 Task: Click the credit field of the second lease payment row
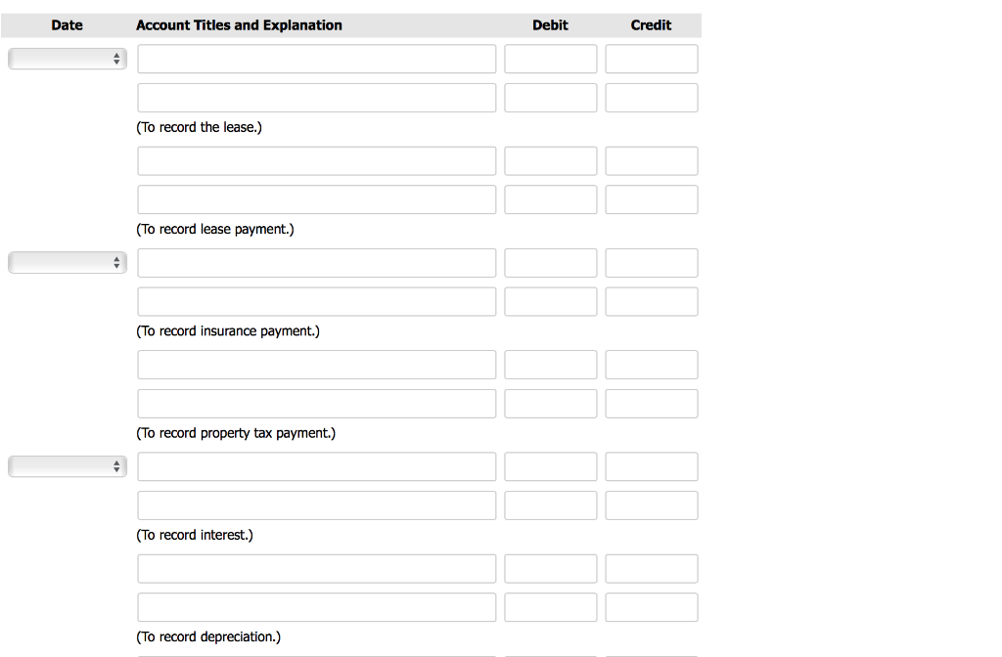point(651,198)
